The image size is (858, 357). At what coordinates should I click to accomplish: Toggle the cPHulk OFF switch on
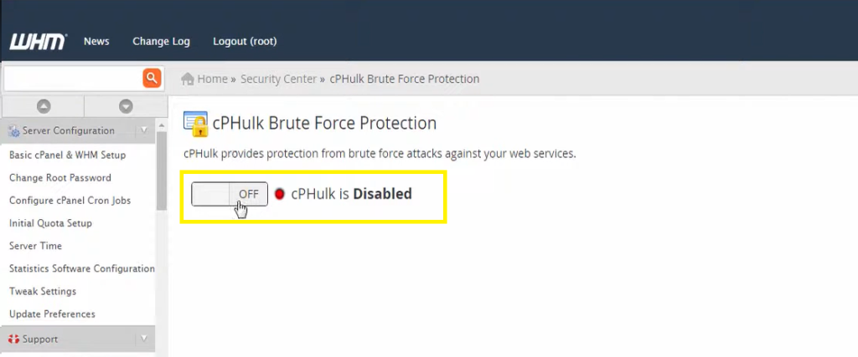(230, 194)
